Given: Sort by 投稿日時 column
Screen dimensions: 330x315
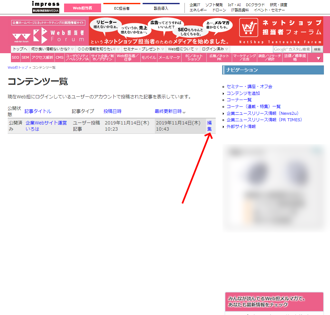Looking at the screenshot, I should pyautogui.click(x=112, y=111).
